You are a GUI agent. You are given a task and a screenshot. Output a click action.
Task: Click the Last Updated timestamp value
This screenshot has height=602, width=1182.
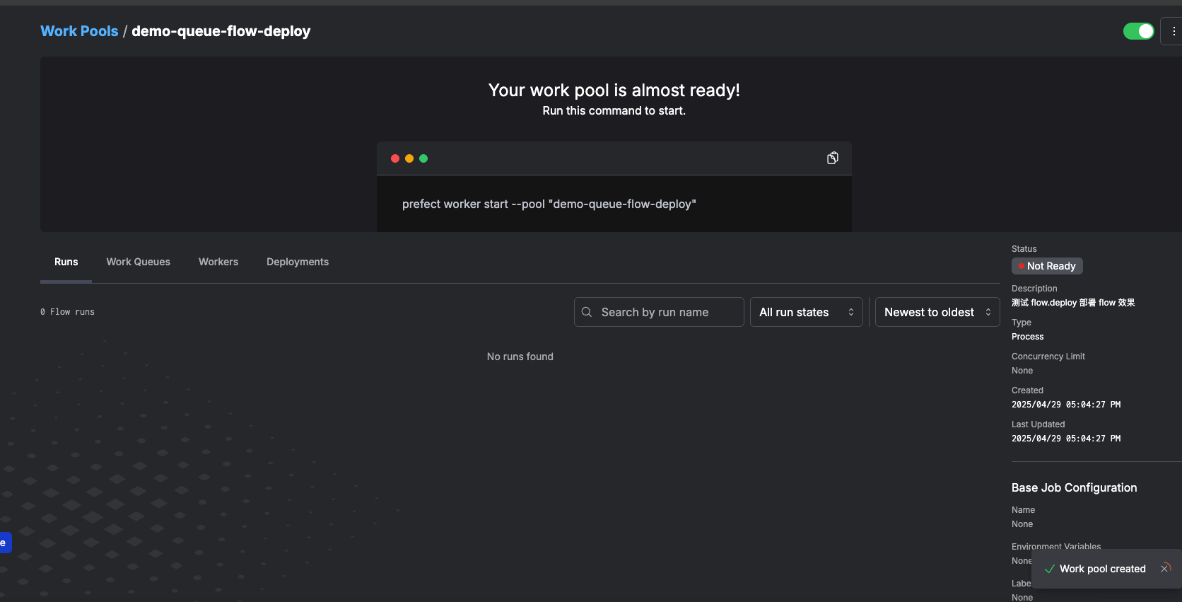[x=1066, y=439]
